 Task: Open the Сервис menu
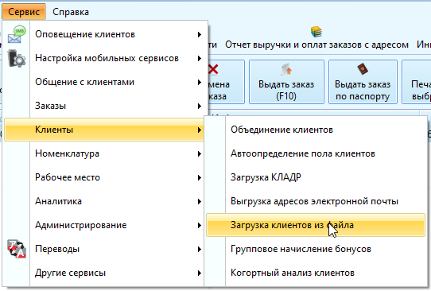point(24,12)
